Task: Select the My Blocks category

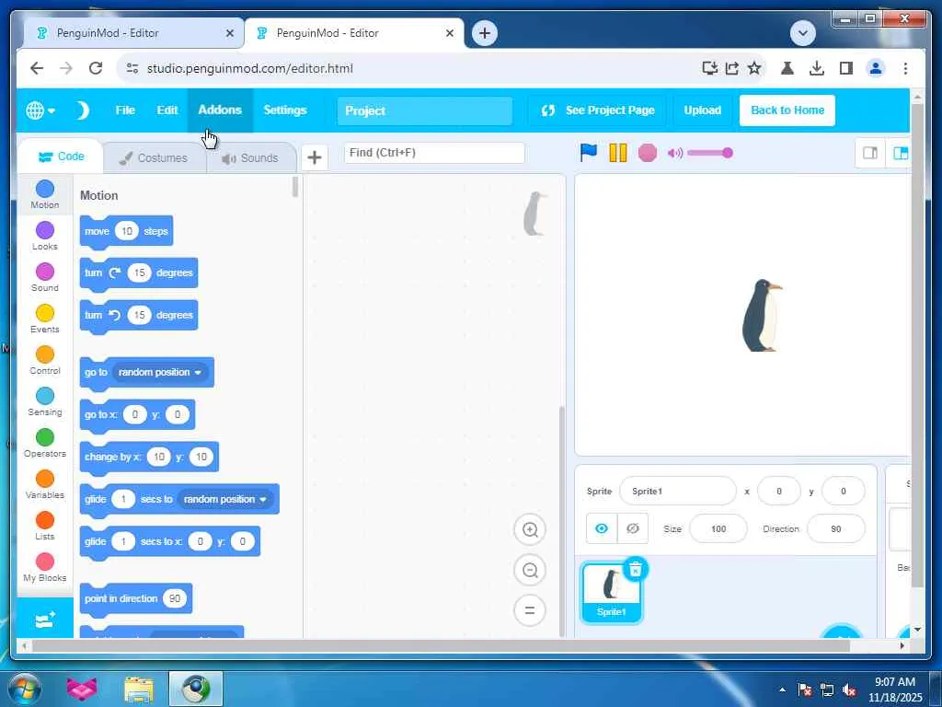Action: 45,568
